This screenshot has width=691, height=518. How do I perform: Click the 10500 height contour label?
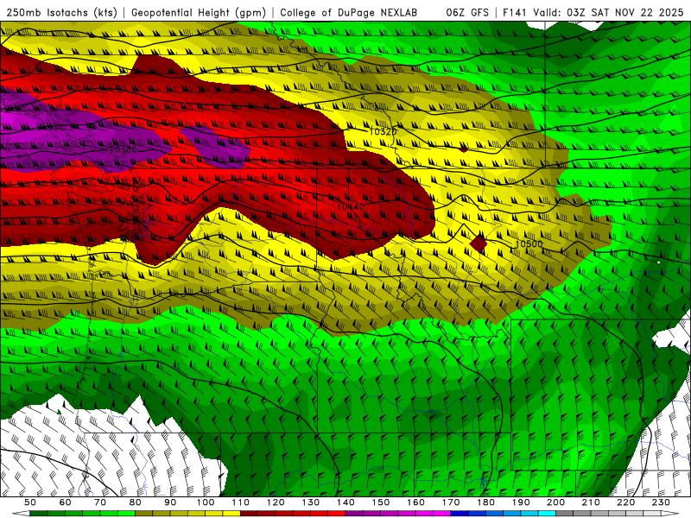tap(529, 243)
